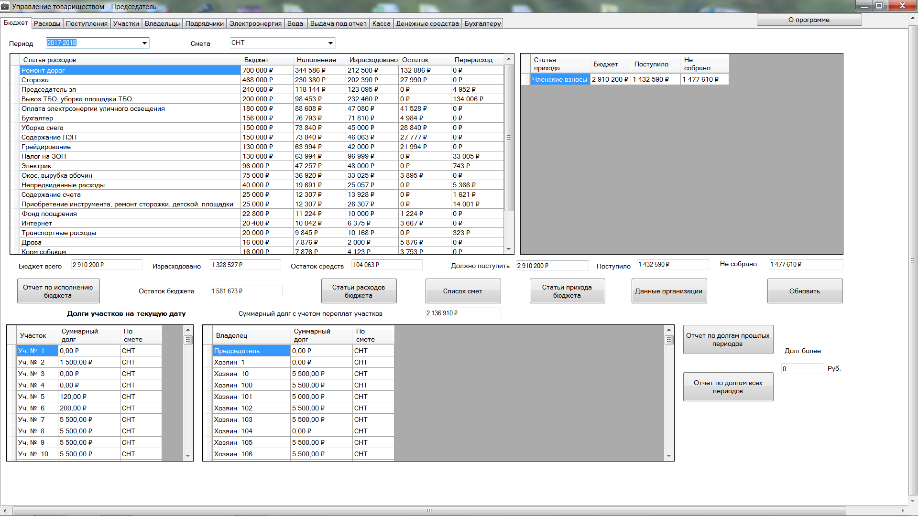
Task: Select Уч. № 5 row
Action: click(37, 397)
